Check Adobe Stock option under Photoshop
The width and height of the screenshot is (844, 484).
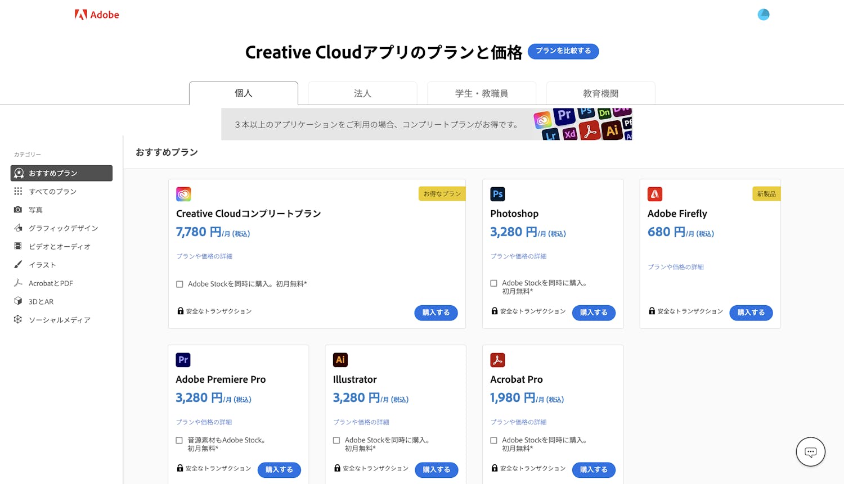click(493, 283)
